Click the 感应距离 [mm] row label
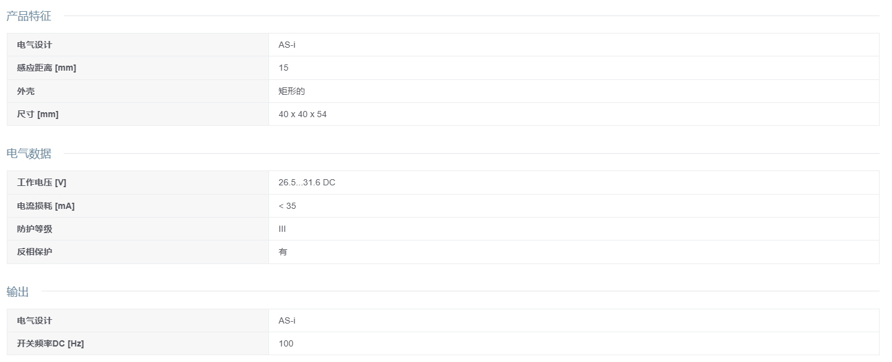Screen dimensions: 892x362 point(46,68)
